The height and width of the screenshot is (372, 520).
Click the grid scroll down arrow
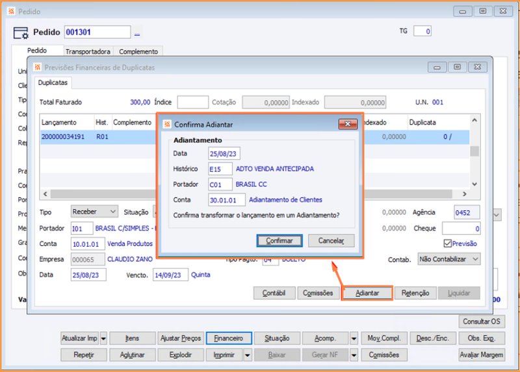[x=474, y=184]
